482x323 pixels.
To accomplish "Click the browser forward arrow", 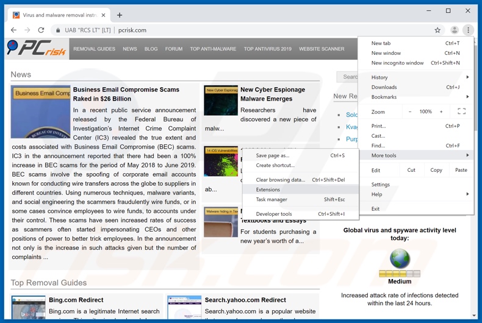I will pos(27,30).
